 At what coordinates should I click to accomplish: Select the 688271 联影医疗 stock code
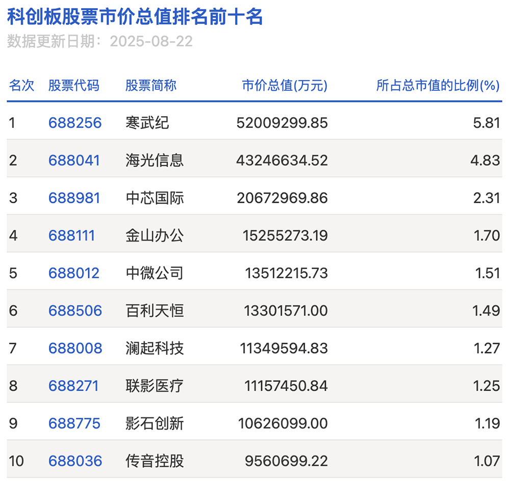(x=74, y=386)
